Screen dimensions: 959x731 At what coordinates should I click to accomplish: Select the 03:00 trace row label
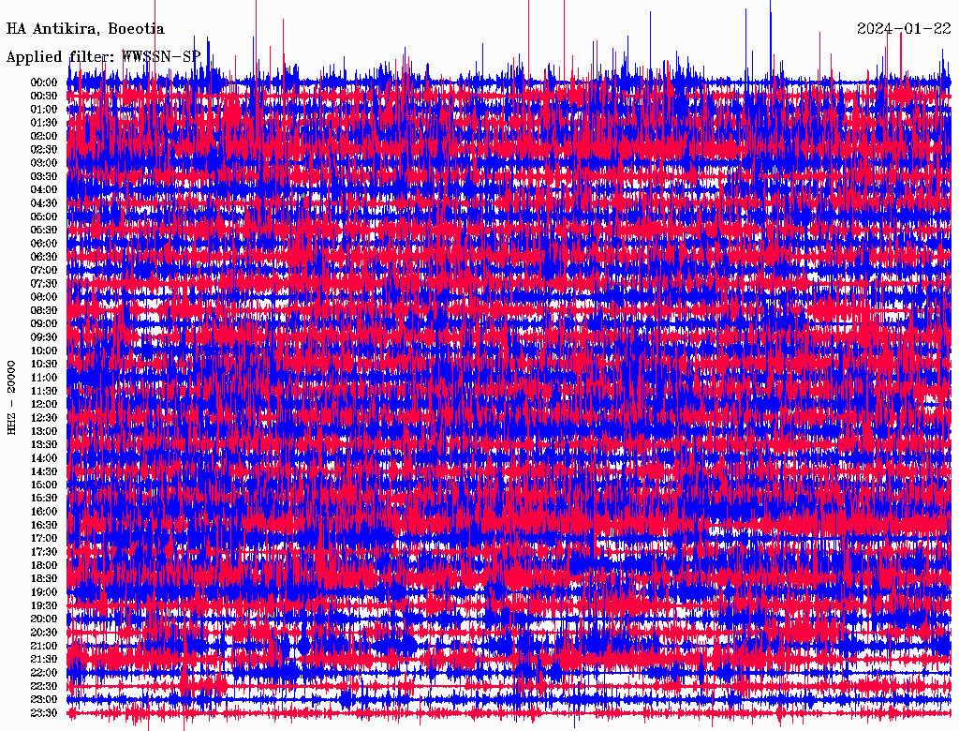(x=43, y=163)
